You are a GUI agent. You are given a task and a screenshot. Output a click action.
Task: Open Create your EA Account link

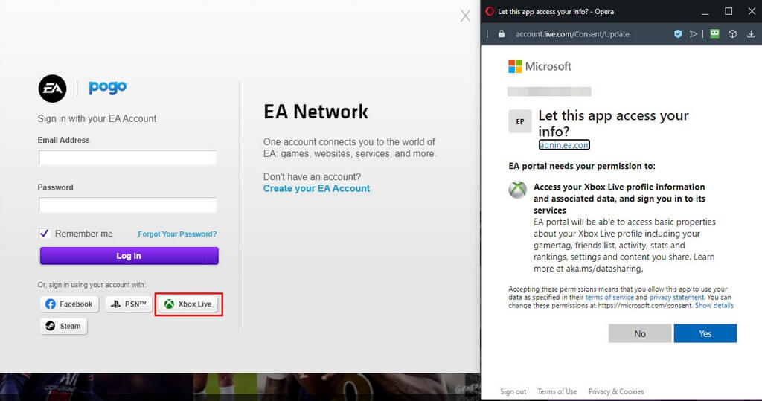[316, 188]
